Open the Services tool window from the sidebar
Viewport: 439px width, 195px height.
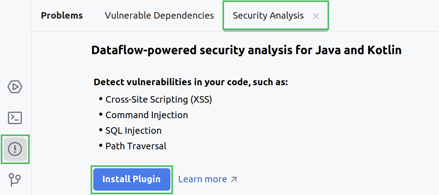15,87
